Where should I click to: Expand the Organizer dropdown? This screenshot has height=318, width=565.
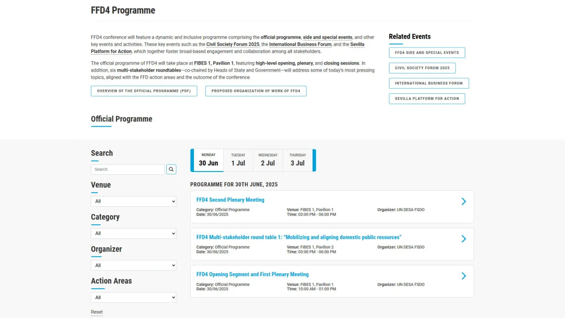134,265
